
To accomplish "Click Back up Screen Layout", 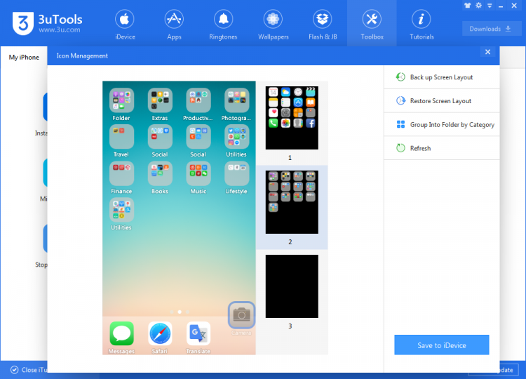I will click(441, 77).
